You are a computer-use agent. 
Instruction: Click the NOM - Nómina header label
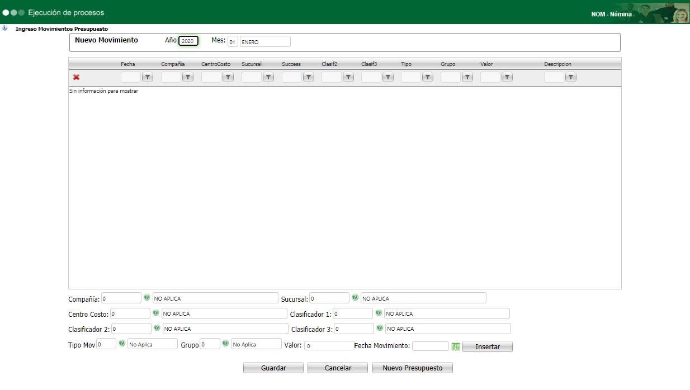pyautogui.click(x=612, y=14)
